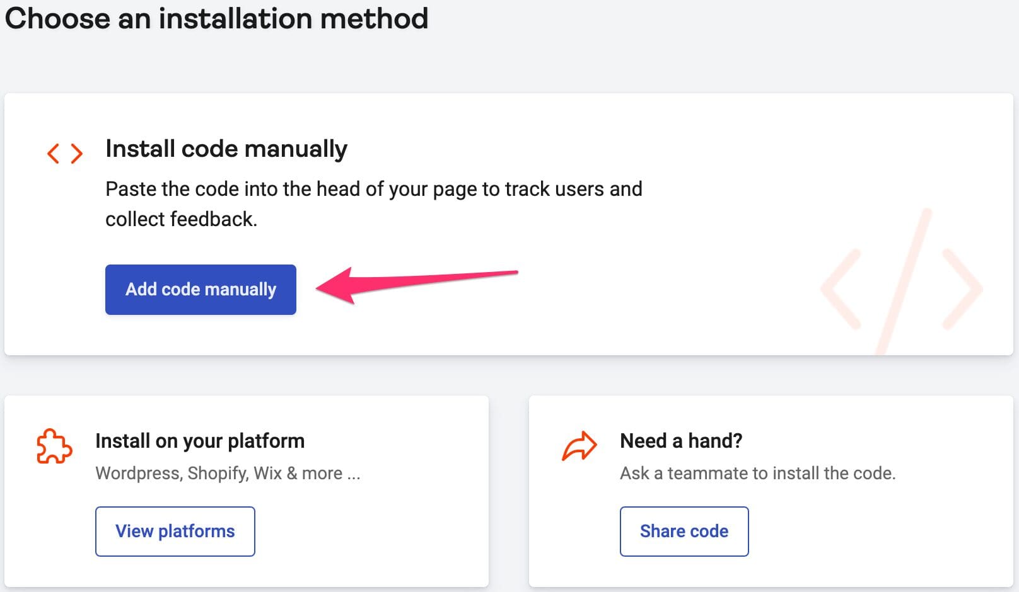Click the Install on your platform heading
1019x592 pixels.
click(200, 441)
